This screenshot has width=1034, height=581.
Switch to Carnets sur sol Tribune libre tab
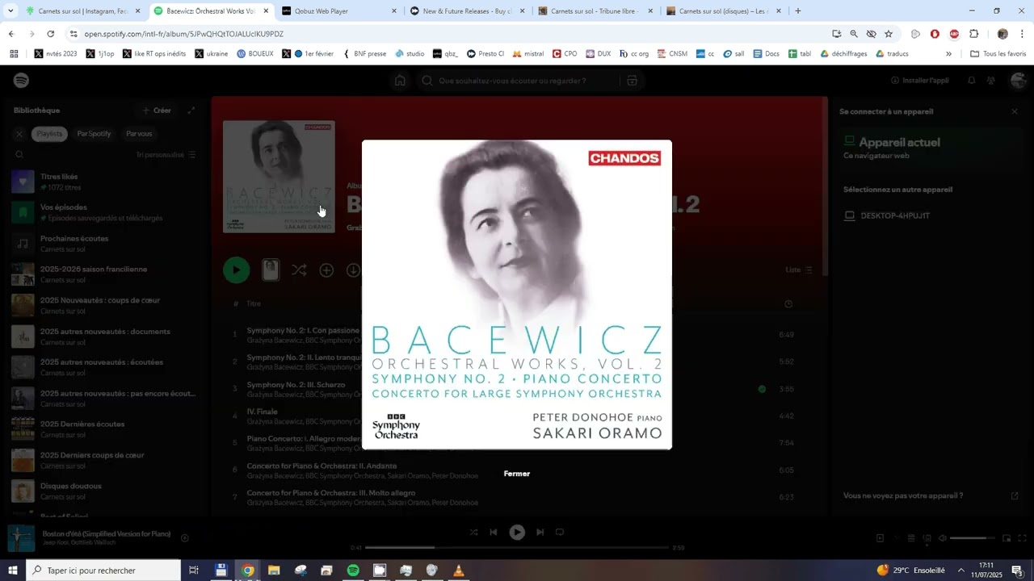coord(595,11)
